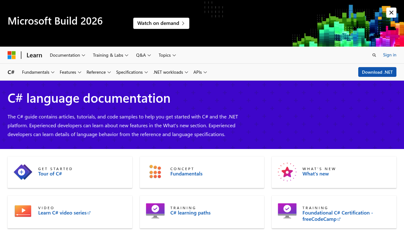
Task: Click the C# language documentation heading
Action: click(89, 98)
